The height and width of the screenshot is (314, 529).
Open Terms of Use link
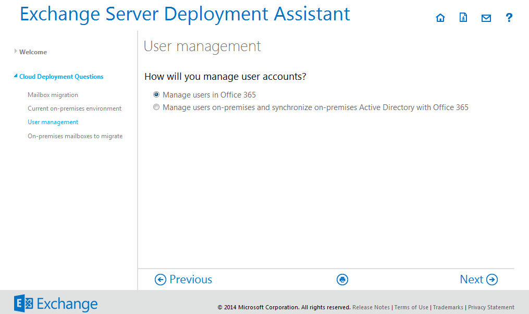point(411,307)
